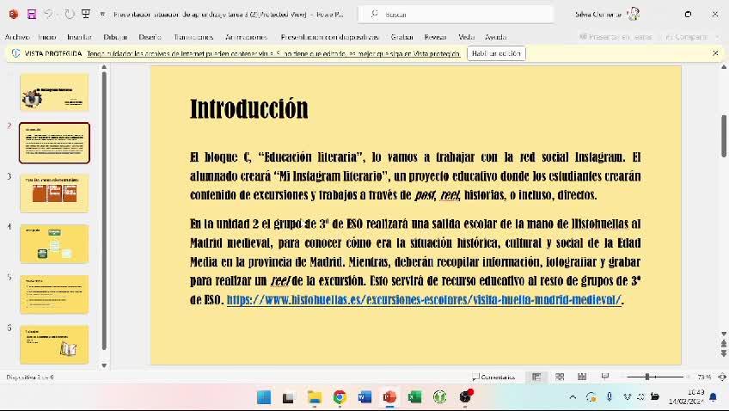This screenshot has height=411, width=729.
Task: Switch to Reading view
Action: point(582,377)
